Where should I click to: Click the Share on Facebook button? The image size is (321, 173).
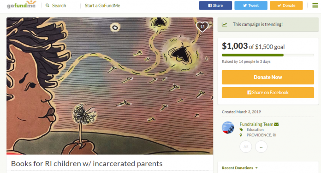(x=268, y=93)
